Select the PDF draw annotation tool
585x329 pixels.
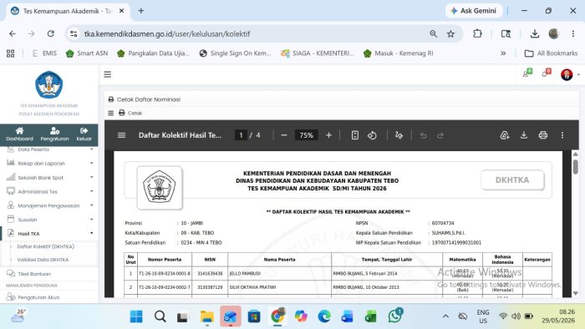point(399,135)
